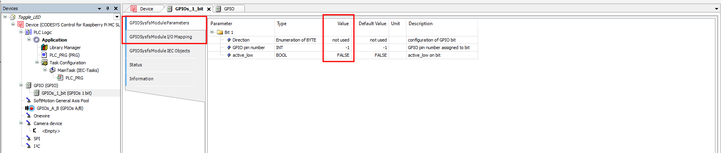Select the Task Configuration icon

44,63
